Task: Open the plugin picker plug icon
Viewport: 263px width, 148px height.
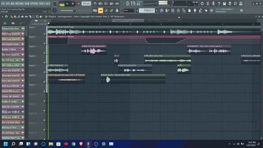Action: point(195,11)
